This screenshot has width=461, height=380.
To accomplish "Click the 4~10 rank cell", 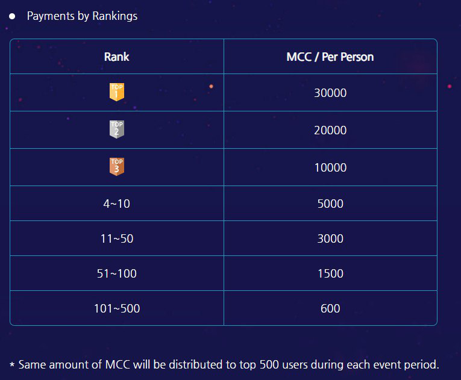I will coord(117,204).
